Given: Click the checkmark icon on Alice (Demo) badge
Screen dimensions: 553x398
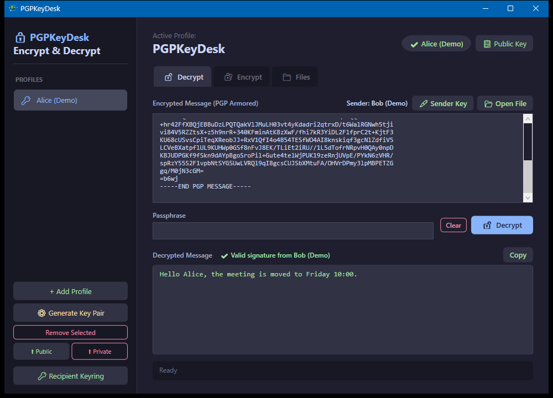Looking at the screenshot, I should tap(414, 44).
